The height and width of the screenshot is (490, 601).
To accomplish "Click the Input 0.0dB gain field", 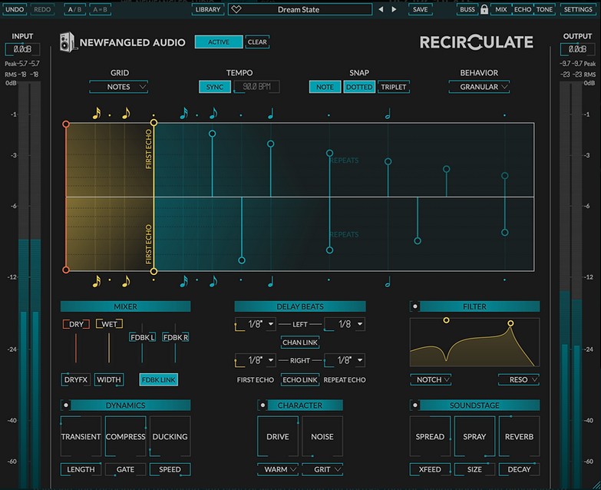I will point(22,49).
